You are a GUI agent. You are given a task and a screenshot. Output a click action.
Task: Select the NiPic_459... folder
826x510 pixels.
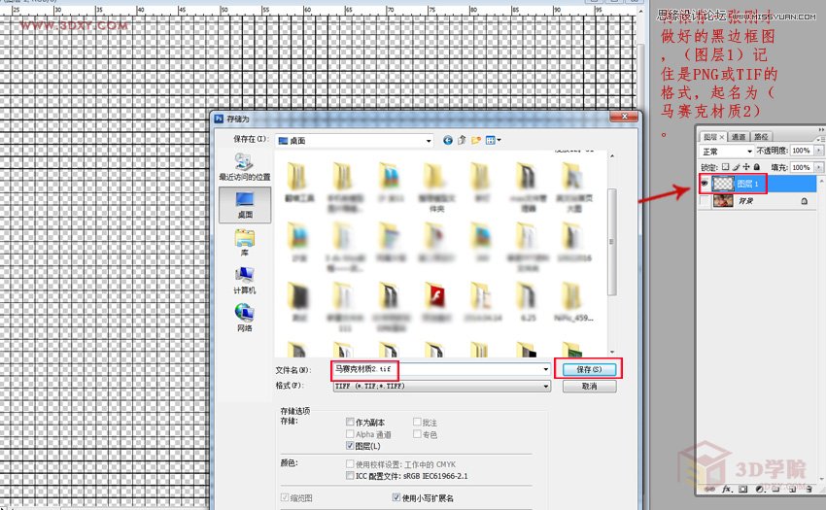(573, 302)
